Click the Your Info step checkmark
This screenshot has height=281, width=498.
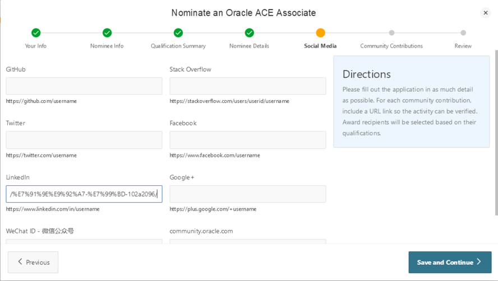pos(36,33)
